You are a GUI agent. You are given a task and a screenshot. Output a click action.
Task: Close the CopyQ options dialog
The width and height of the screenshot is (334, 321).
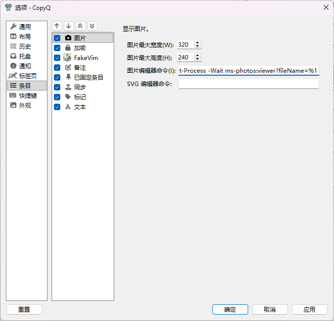[326, 7]
